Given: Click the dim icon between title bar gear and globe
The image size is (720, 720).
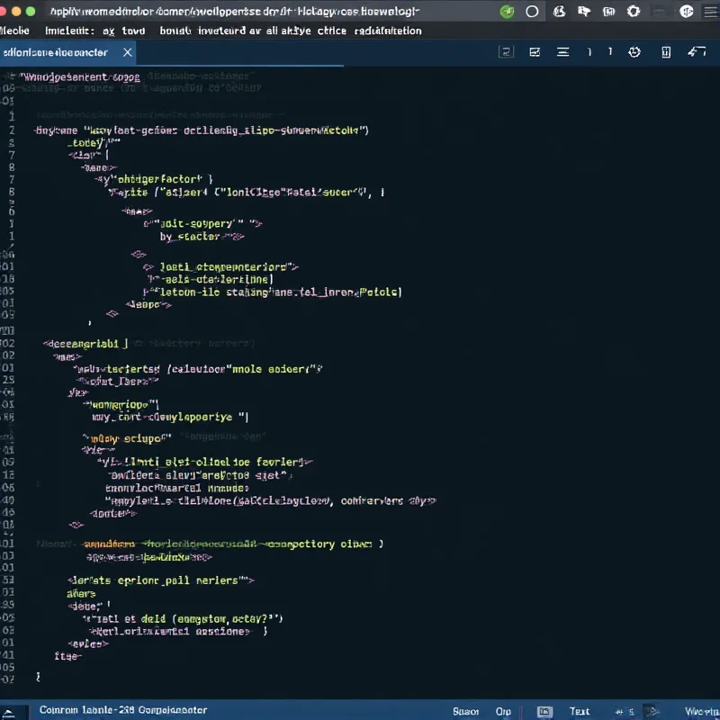Looking at the screenshot, I should coord(660,12).
